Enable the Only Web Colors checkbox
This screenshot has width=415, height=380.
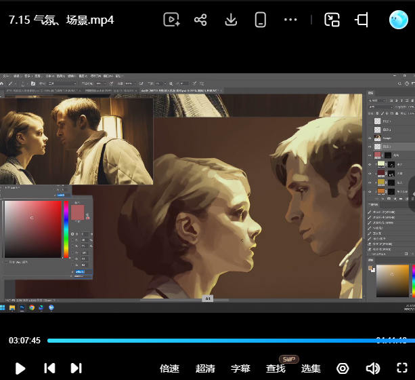pyautogui.click(x=6, y=262)
